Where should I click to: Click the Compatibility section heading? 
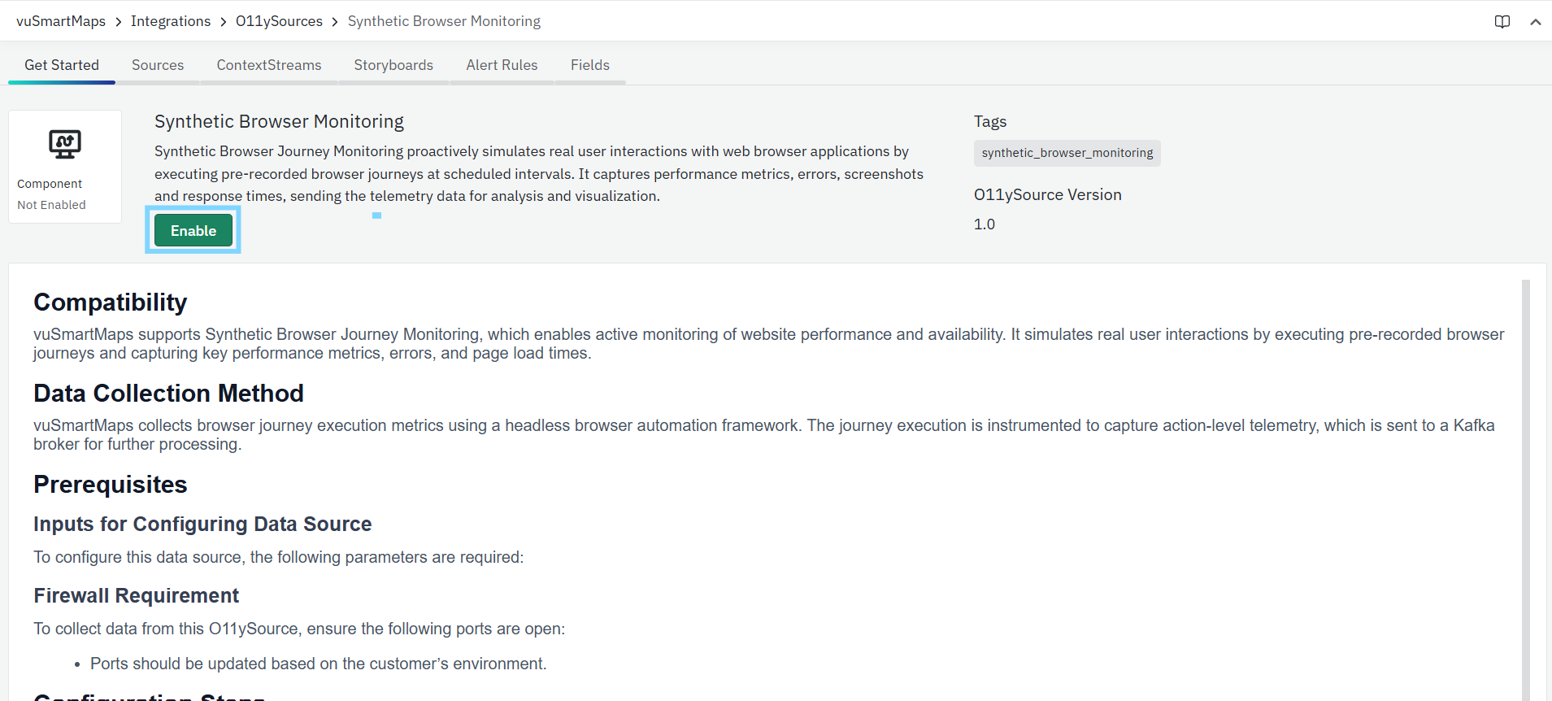[111, 303]
